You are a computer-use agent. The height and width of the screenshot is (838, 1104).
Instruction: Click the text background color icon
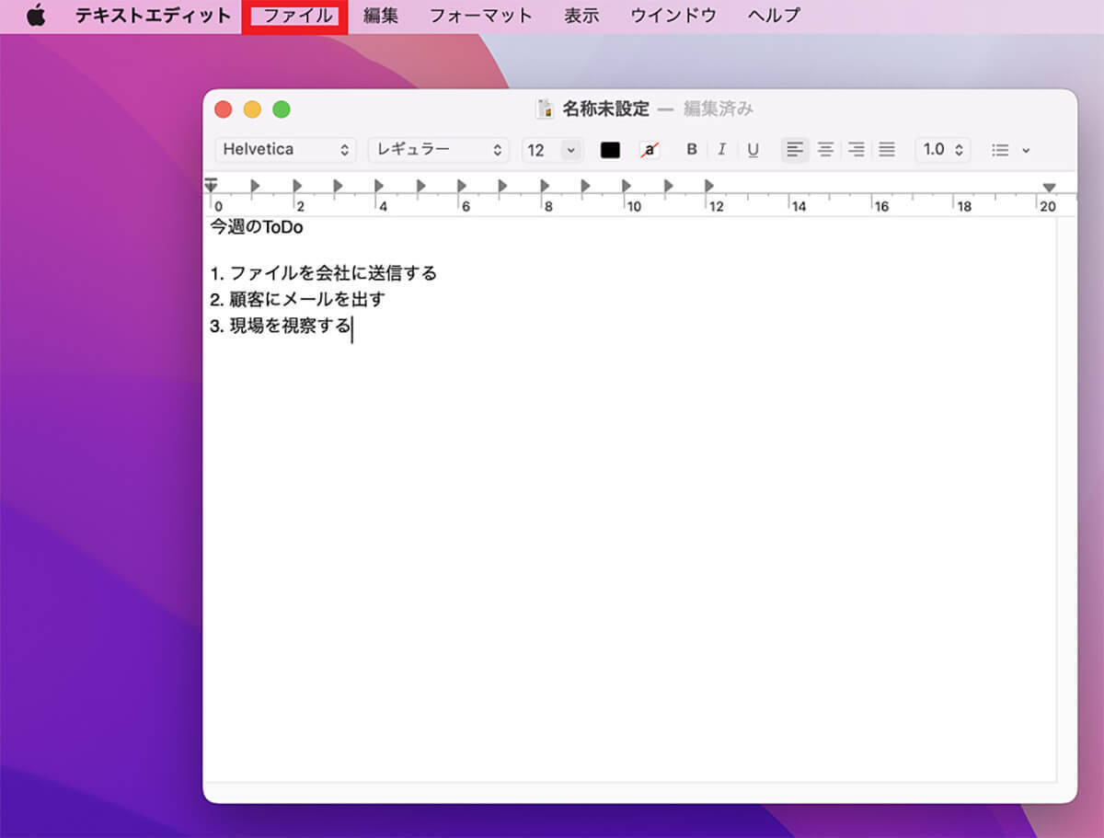click(650, 150)
